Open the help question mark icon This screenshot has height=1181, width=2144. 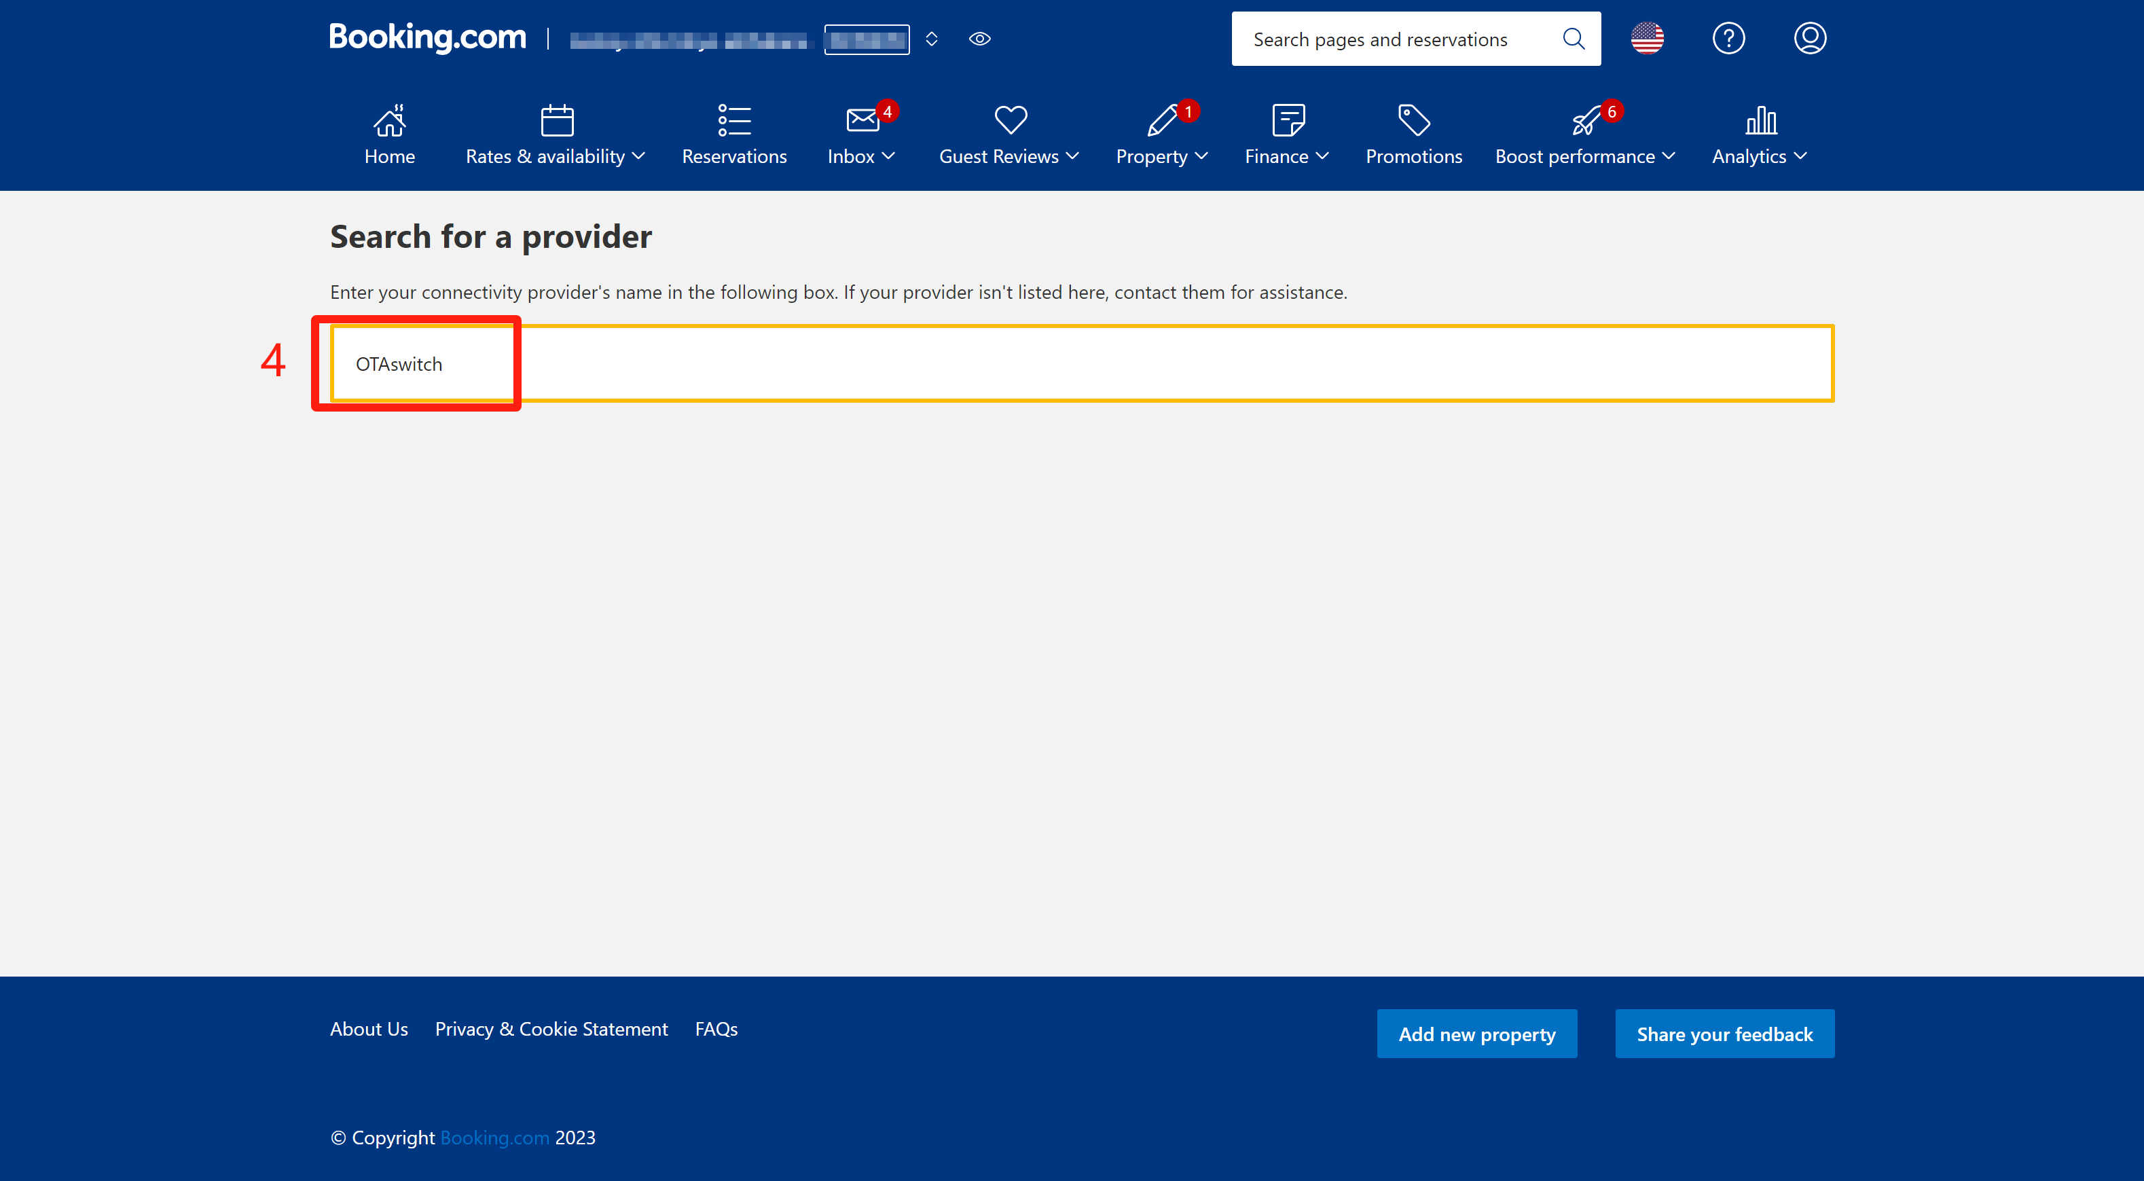pyautogui.click(x=1728, y=38)
